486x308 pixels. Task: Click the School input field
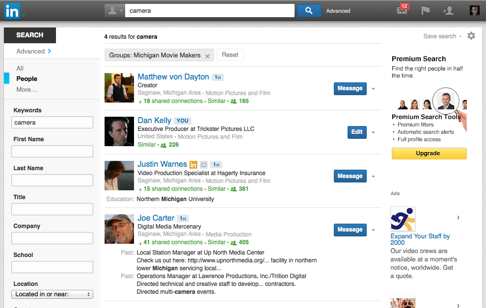tap(52, 267)
